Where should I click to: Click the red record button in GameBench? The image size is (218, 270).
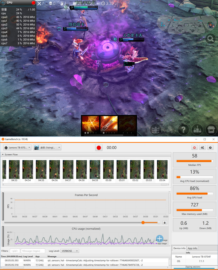[99, 148]
